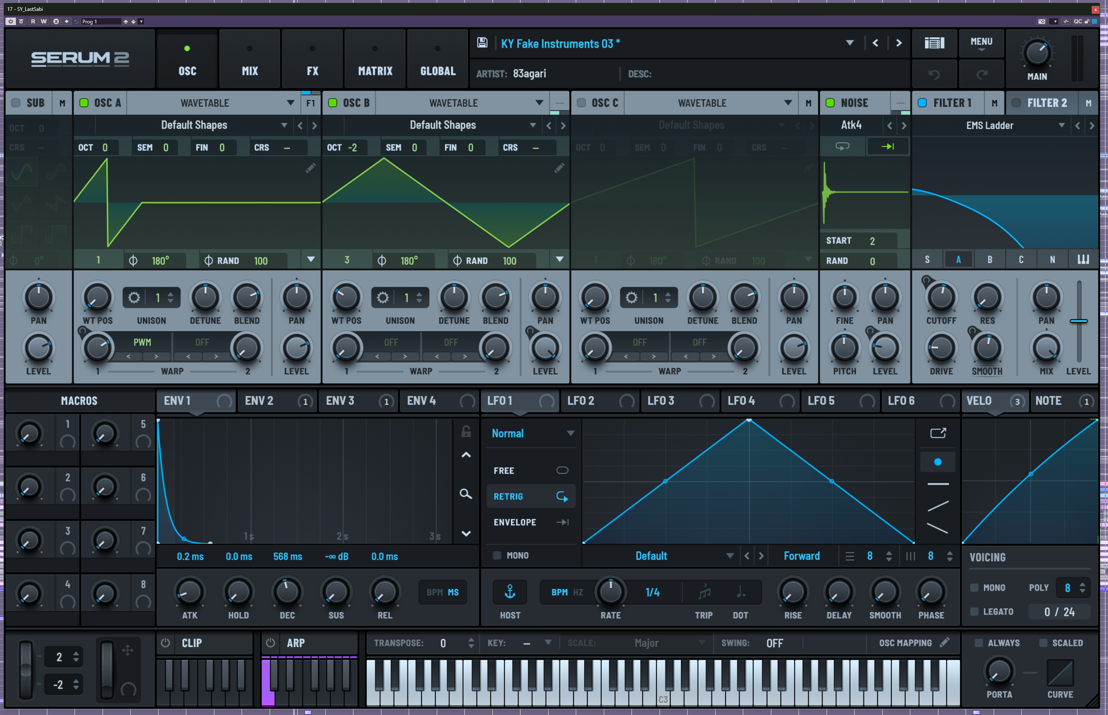Toggle the CLIP power icon
Screen dimensions: 1108x715
pos(165,643)
